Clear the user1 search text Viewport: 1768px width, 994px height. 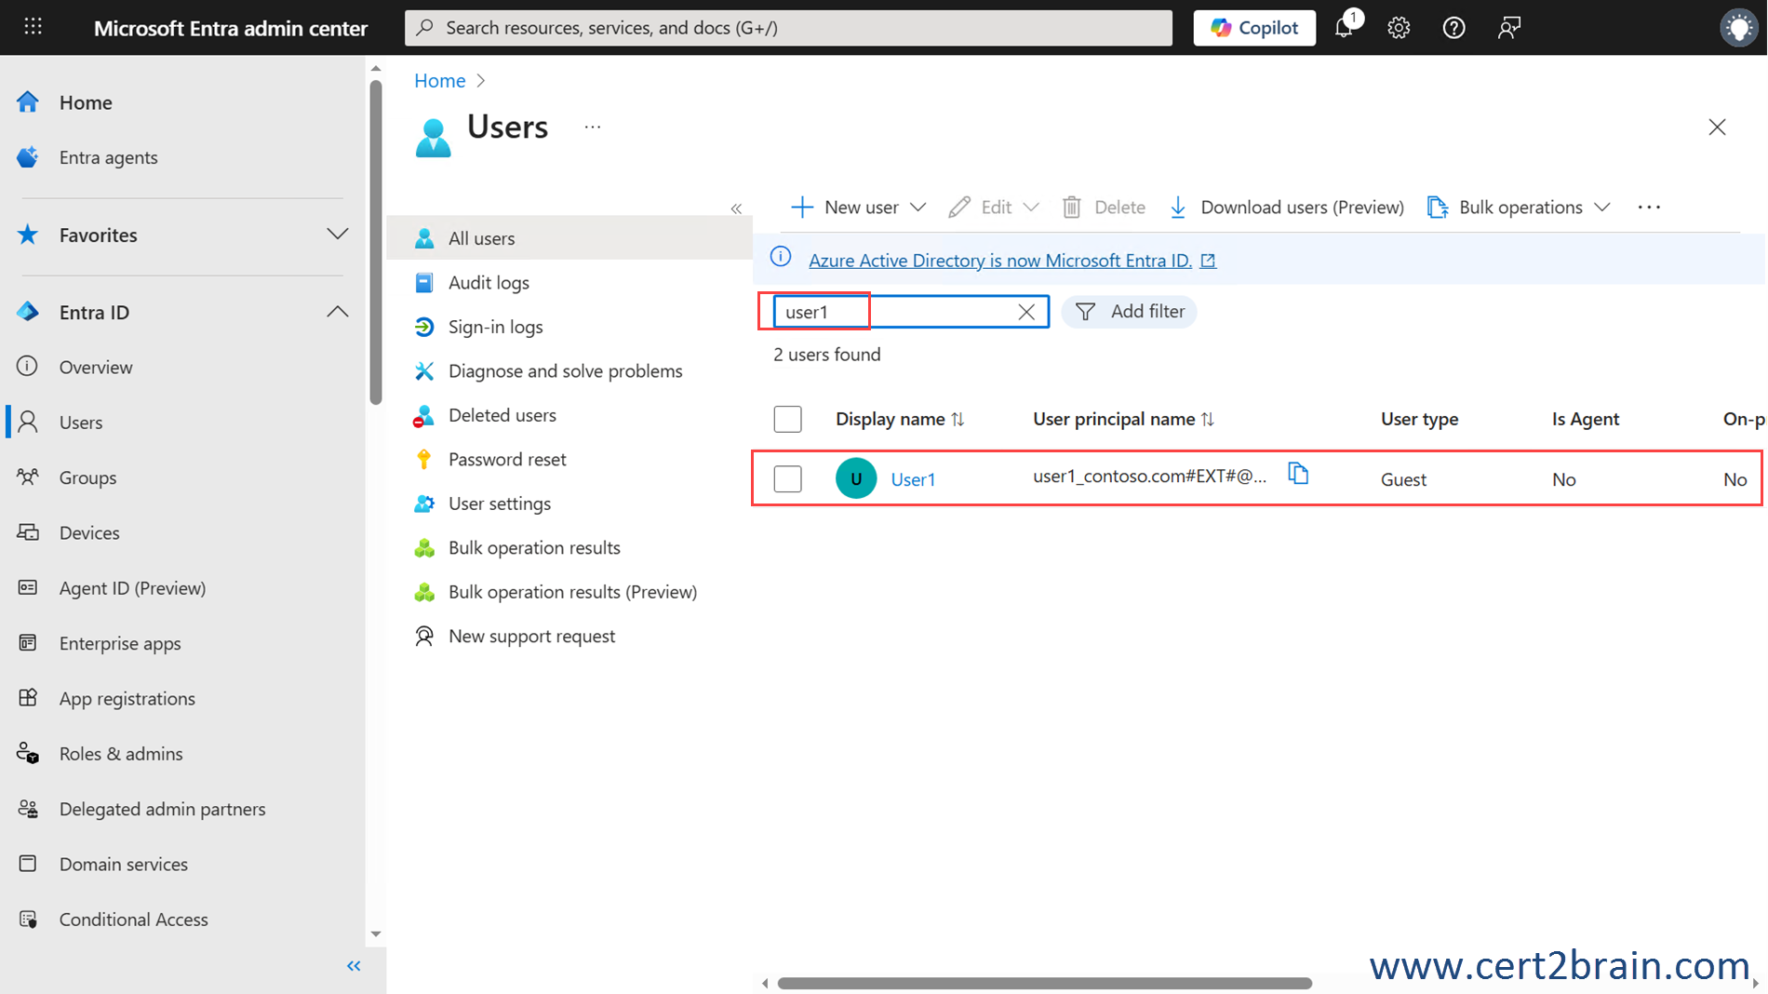1026,312
